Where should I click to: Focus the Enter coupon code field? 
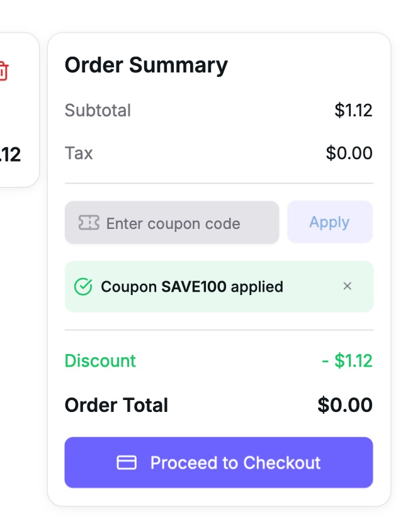(x=183, y=223)
